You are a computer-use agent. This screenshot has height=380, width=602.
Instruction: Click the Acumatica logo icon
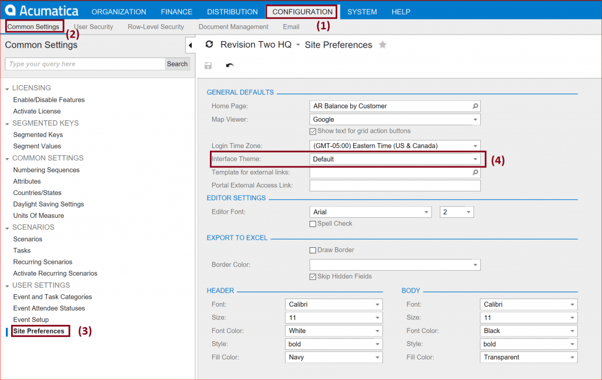[x=10, y=10]
